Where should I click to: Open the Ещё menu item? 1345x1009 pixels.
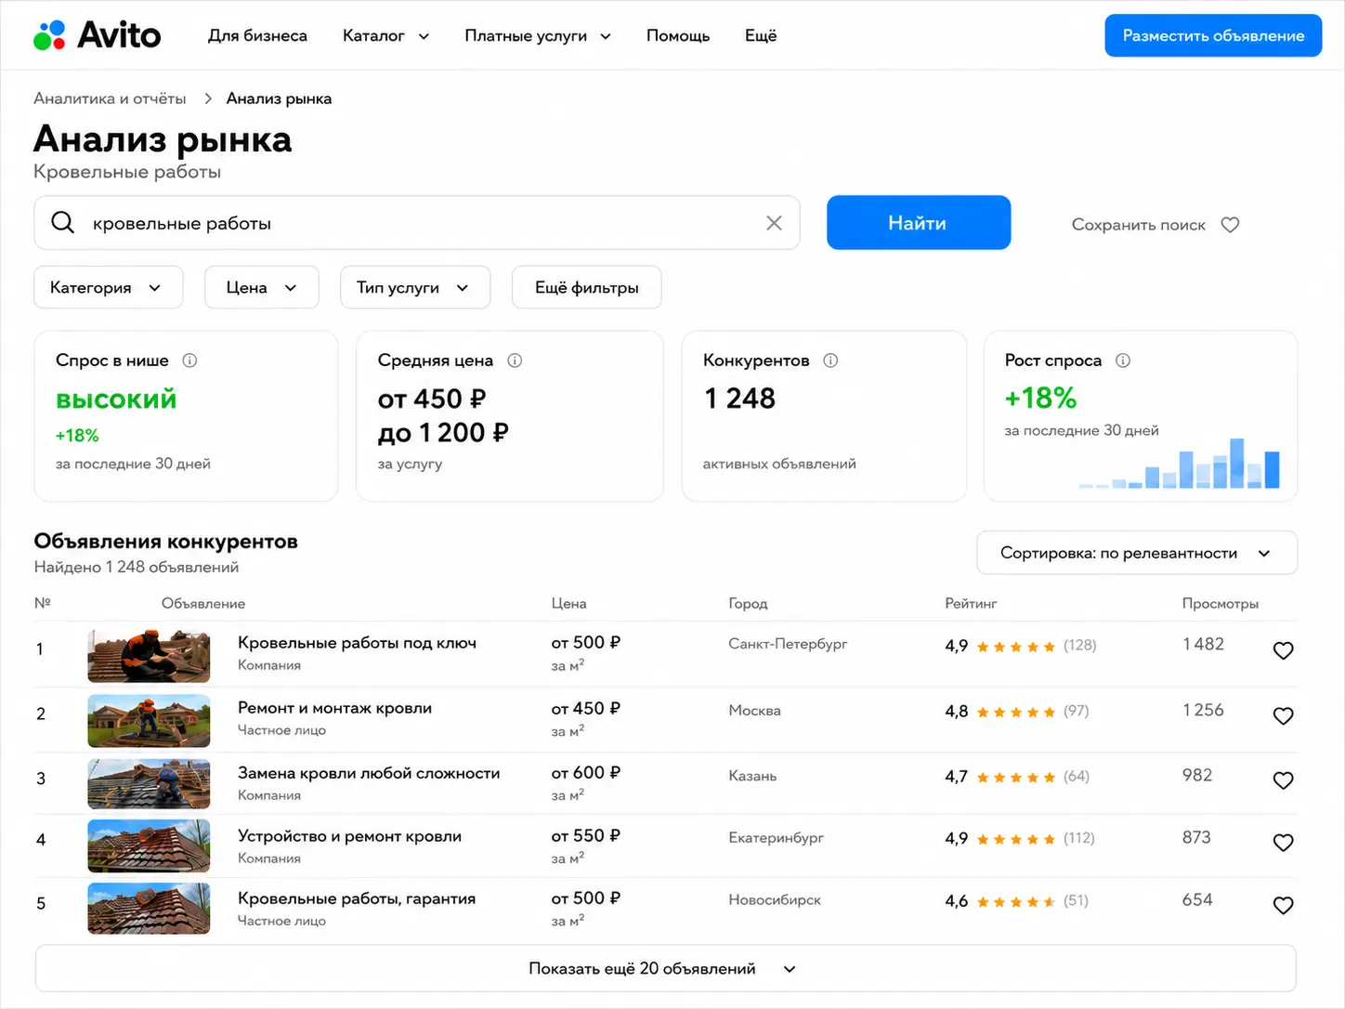click(x=761, y=36)
